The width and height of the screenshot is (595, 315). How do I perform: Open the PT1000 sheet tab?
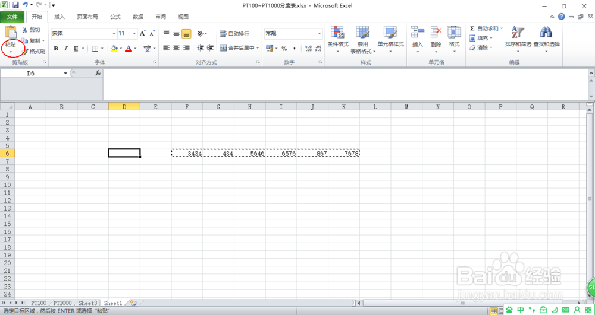tap(62, 303)
